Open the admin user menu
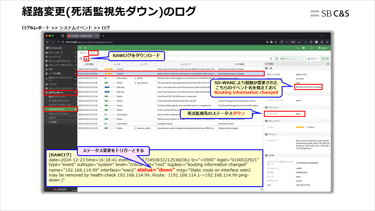 pos(323,48)
